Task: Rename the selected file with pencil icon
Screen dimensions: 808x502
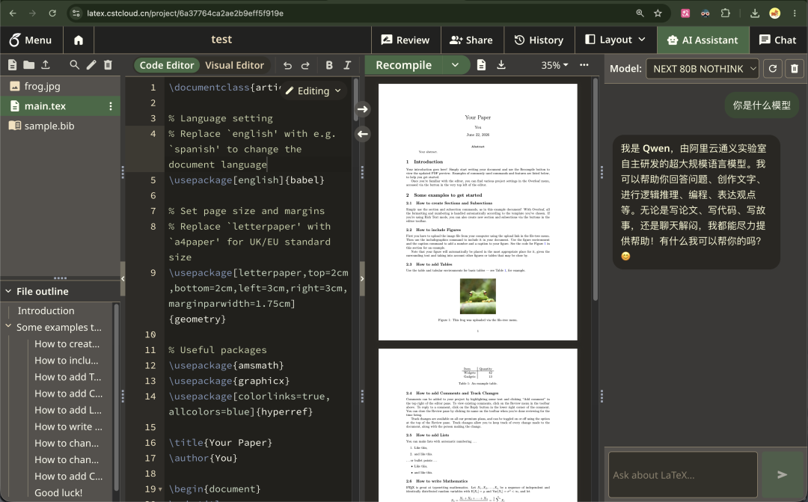Action: coord(91,65)
